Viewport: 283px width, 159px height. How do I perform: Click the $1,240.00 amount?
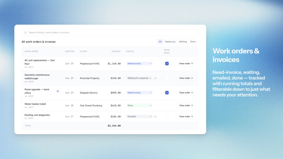pos(114,64)
